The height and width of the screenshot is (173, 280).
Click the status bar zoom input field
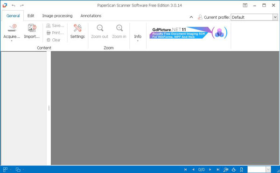click(257, 170)
